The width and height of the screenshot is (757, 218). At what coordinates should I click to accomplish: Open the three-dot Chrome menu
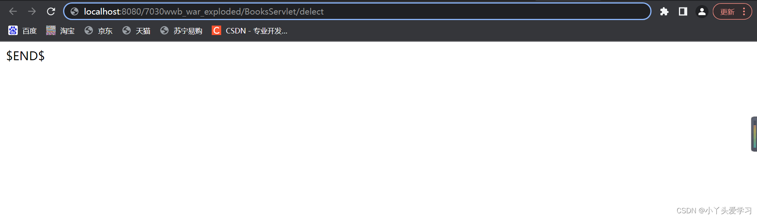tap(744, 11)
